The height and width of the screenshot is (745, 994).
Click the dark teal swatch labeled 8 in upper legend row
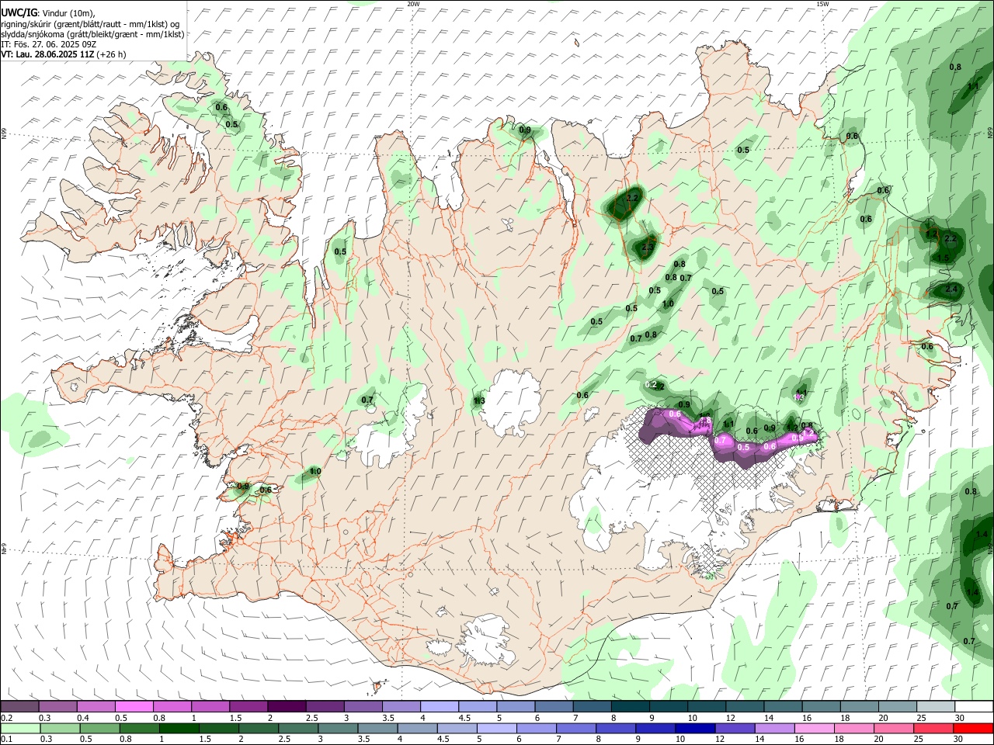coord(629,707)
